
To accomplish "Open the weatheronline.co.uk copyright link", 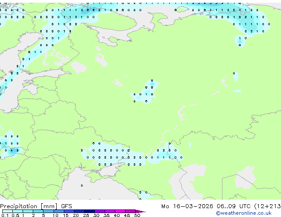I will pyautogui.click(x=244, y=213).
